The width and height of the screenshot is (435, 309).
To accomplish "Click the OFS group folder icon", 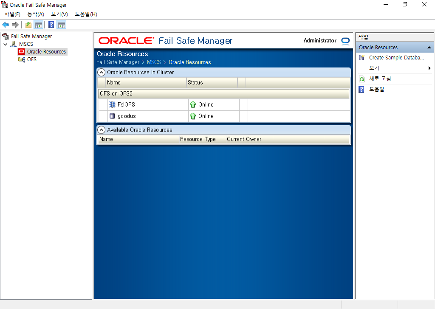I will coord(21,59).
